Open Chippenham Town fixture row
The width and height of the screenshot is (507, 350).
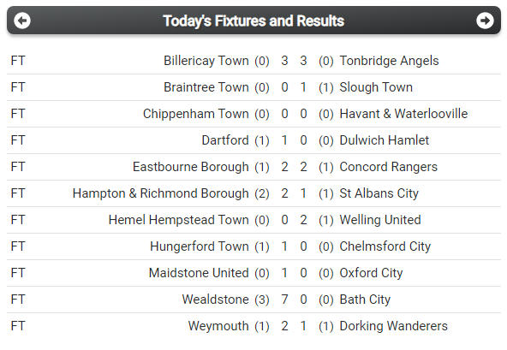click(254, 114)
